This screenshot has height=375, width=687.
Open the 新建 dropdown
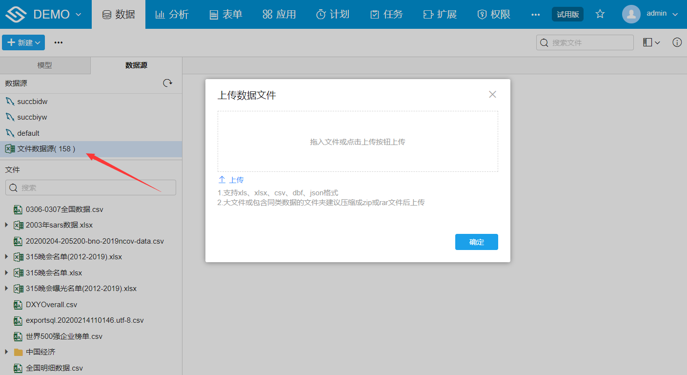pos(23,42)
